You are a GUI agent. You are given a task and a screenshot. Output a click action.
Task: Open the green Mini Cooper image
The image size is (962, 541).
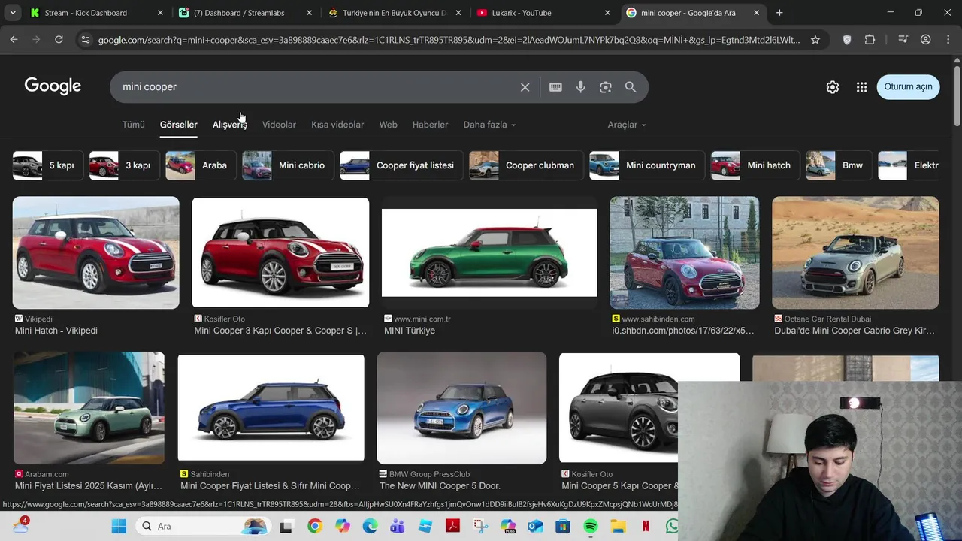[489, 252]
